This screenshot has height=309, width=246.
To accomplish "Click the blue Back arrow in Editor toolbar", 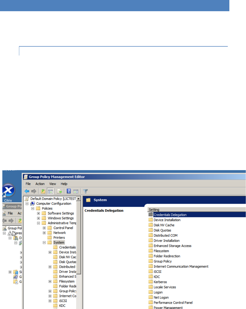I will pos(27,191).
